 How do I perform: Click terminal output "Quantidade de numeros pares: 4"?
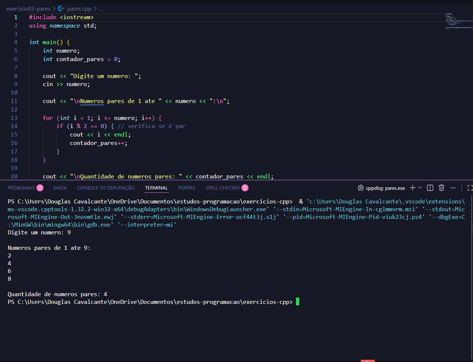[x=57, y=294]
